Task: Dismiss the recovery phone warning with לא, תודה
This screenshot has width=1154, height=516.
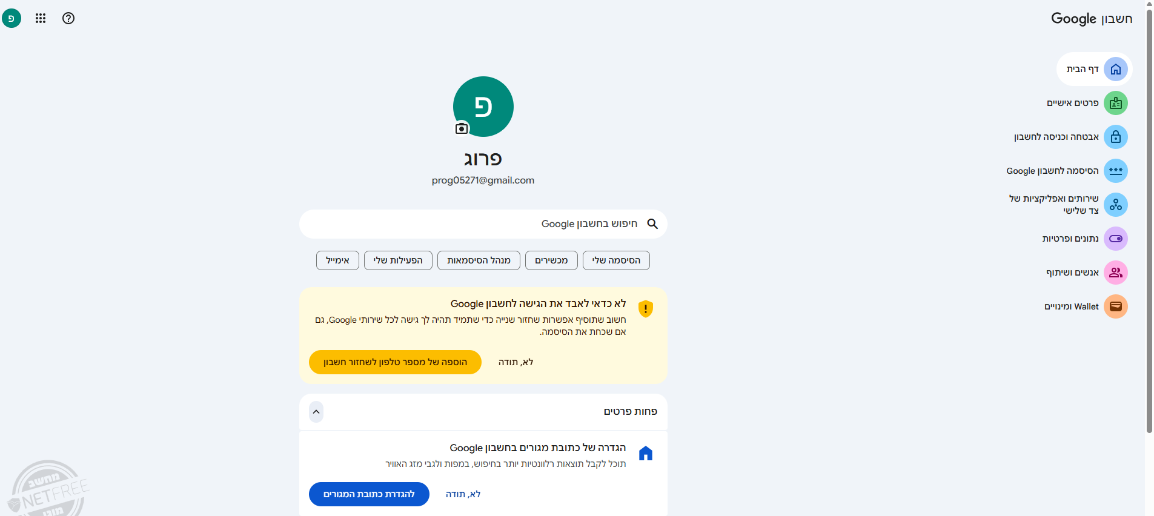Action: 516,362
